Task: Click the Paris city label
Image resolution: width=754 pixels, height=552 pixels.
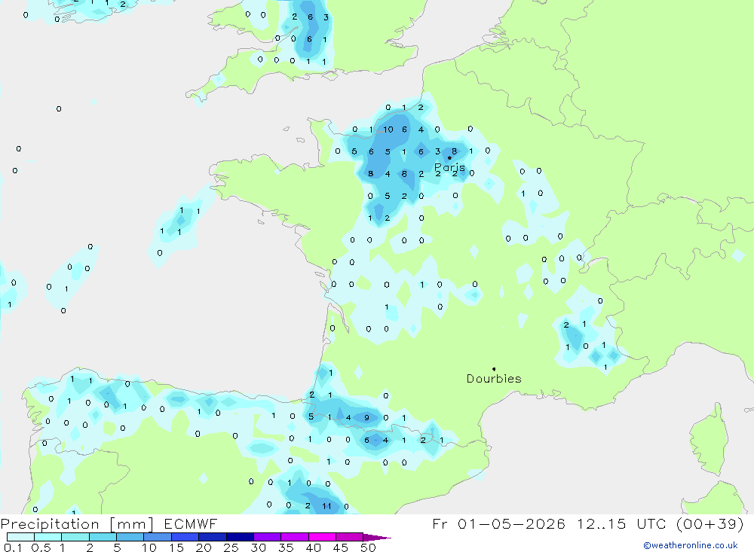Action: [x=449, y=167]
